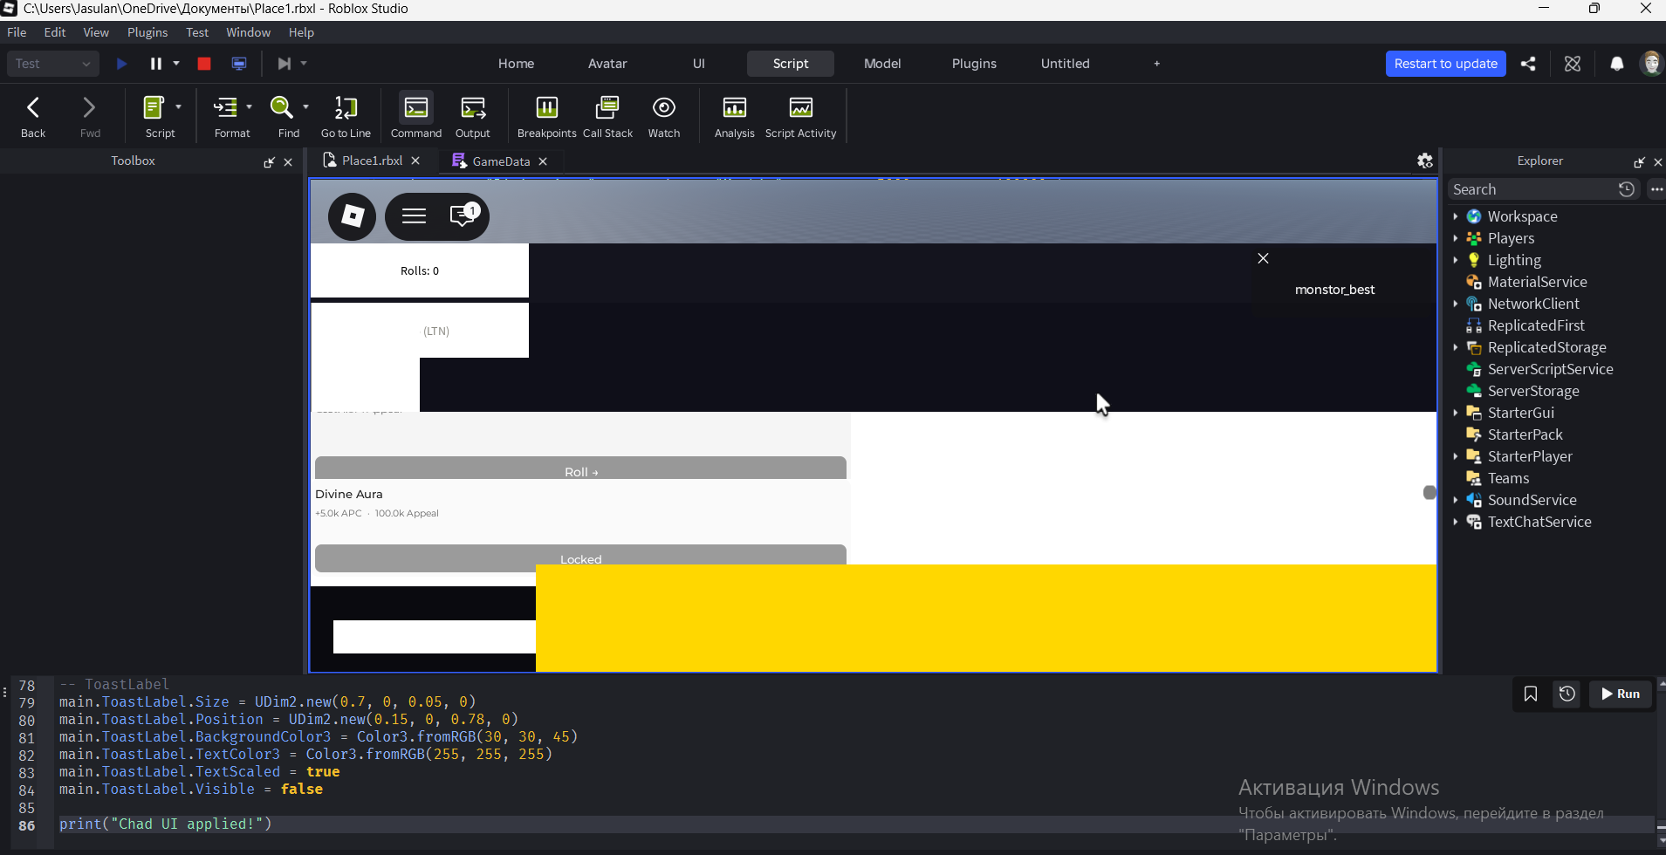The height and width of the screenshot is (855, 1666).
Task: Open Script Activity tool
Action: pos(800,116)
